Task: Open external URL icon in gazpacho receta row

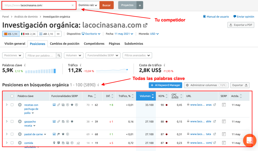Action: [215, 121]
